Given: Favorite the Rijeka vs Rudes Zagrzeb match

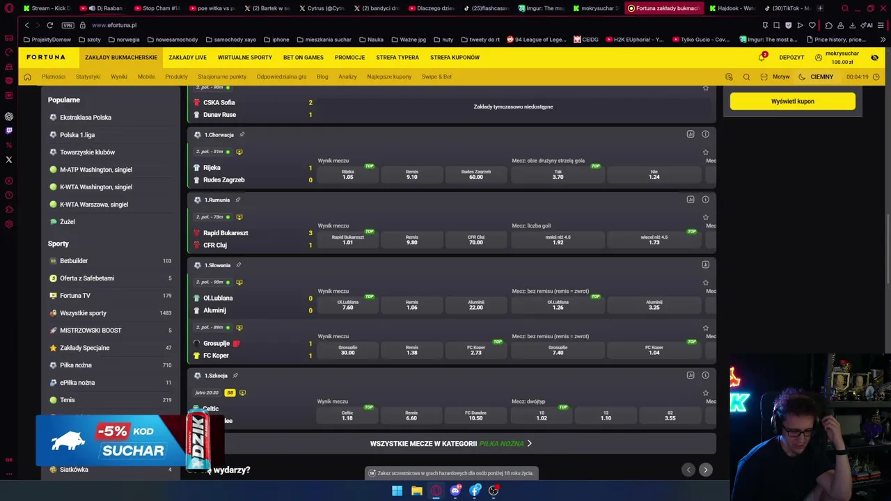Looking at the screenshot, I should [x=705, y=152].
